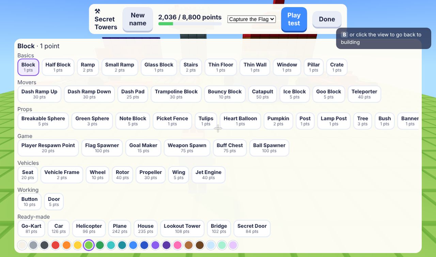Open the Capture the Flag game mode dropdown

[251, 19]
